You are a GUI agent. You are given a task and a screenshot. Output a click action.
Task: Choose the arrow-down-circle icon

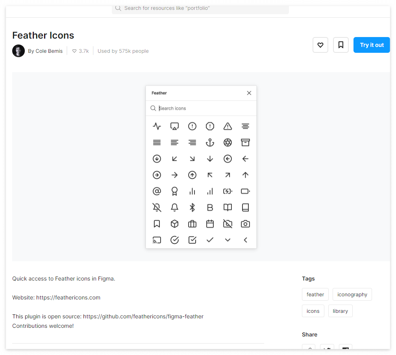click(157, 158)
